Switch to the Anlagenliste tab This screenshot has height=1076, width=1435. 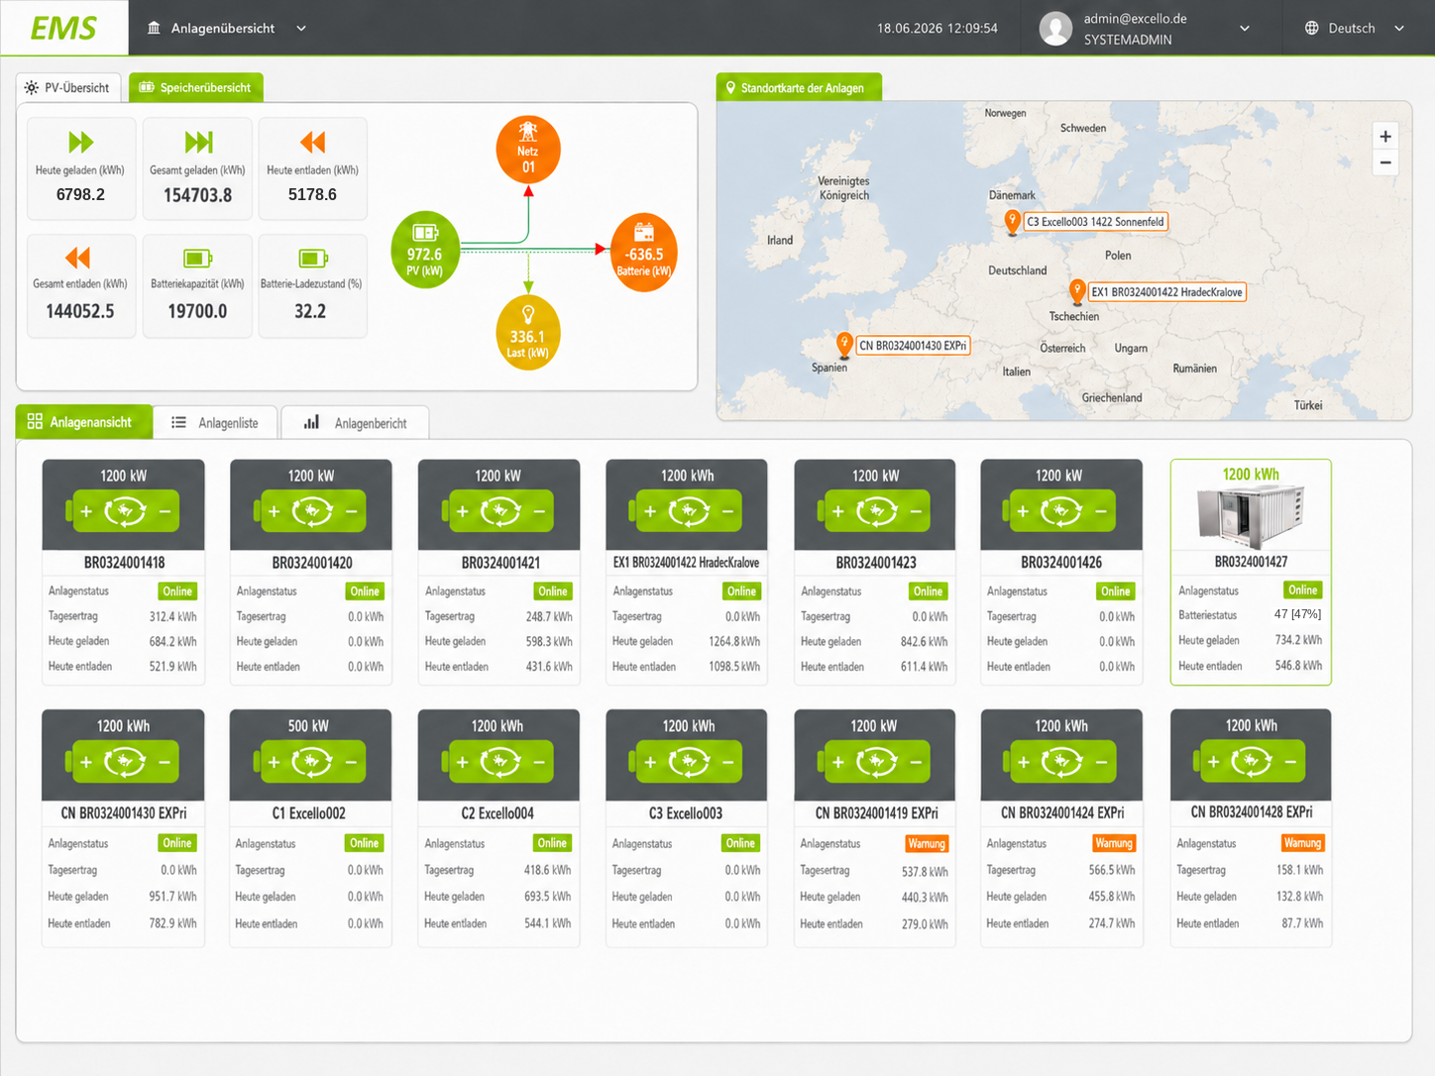(215, 422)
